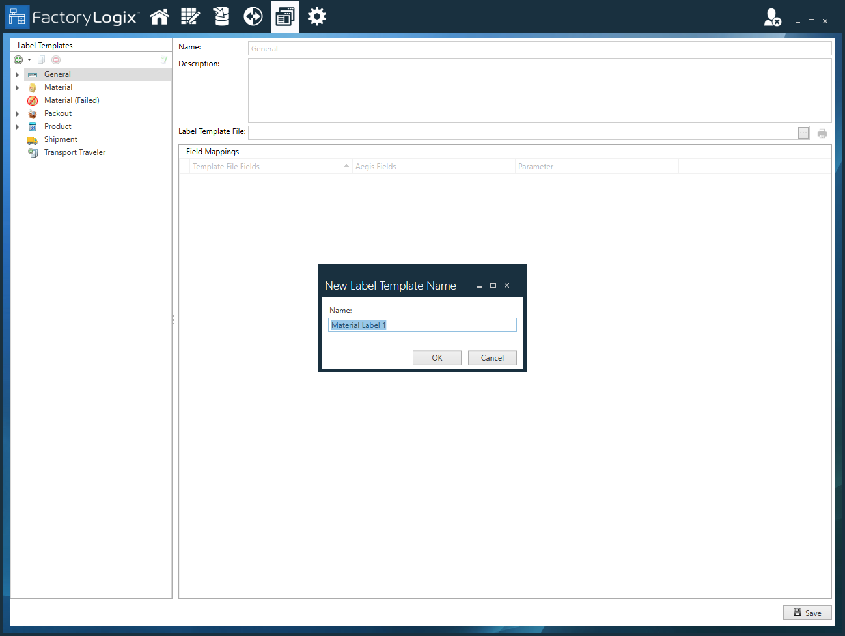Click the filter icon in Label Templates panel

164,59
